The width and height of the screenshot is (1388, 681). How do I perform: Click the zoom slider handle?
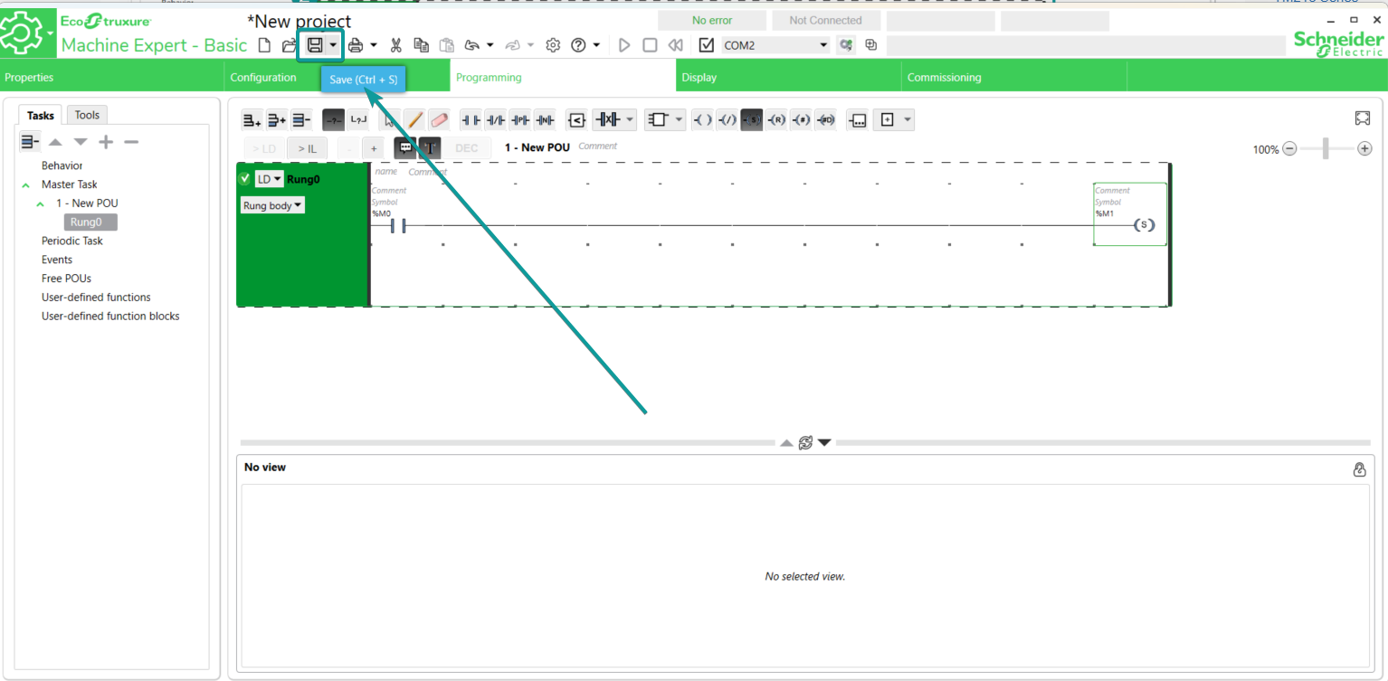point(1326,149)
